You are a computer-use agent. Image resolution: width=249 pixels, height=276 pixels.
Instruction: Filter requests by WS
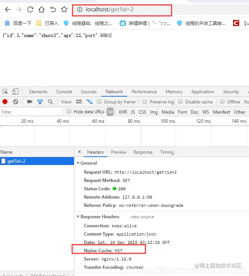pos(206,112)
